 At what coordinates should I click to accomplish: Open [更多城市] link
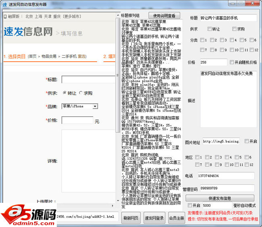click(x=72, y=17)
